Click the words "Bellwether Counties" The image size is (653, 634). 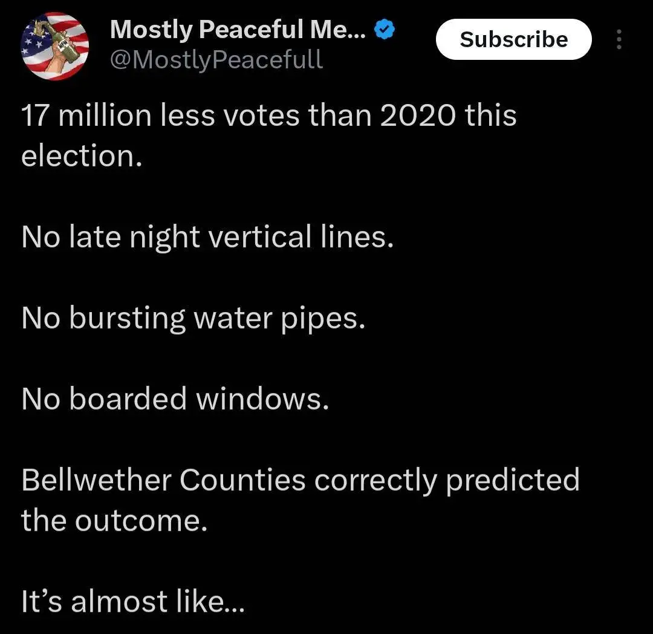click(x=163, y=480)
